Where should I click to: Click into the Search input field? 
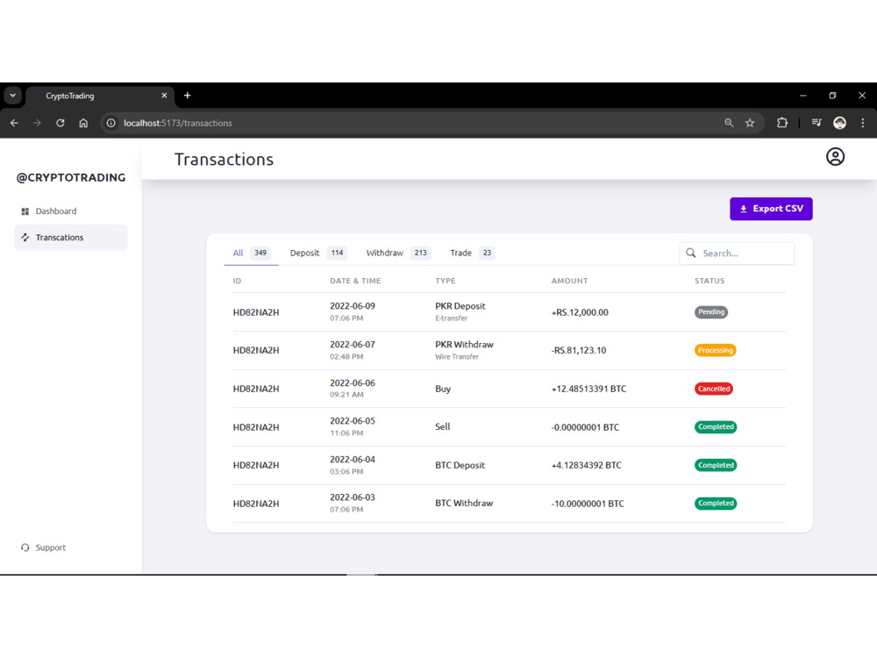(737, 253)
